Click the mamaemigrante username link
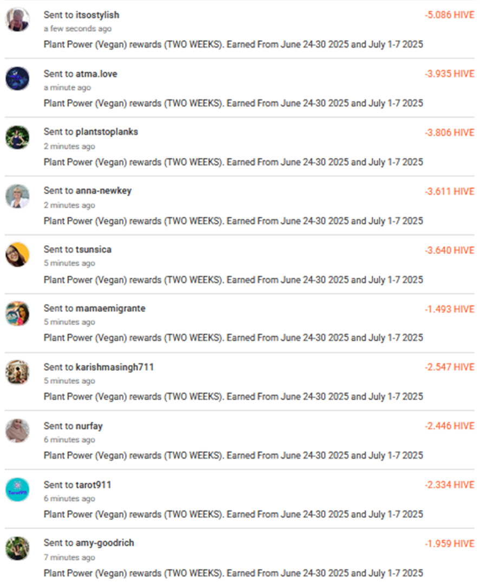 pyautogui.click(x=111, y=308)
